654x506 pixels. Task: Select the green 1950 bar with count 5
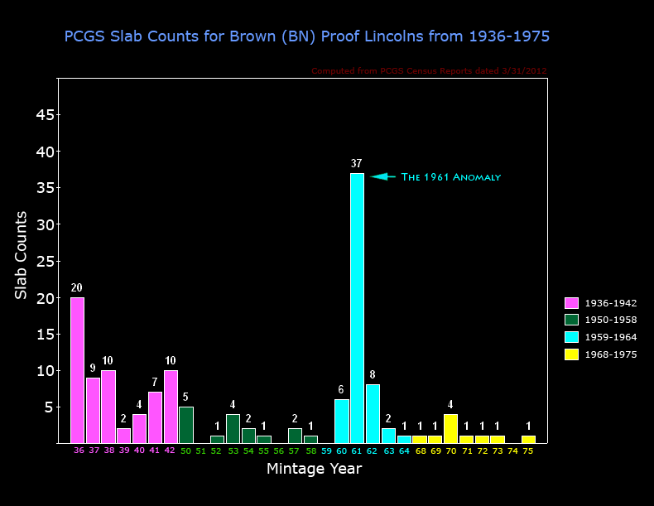pos(186,425)
